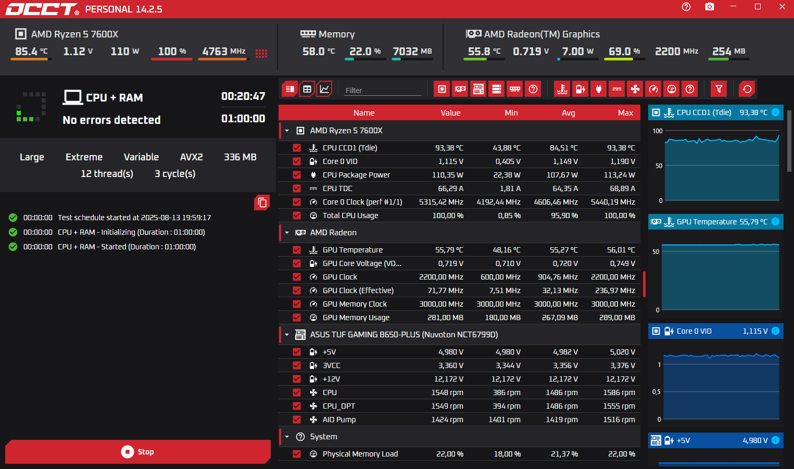Collapse the ASUS TUF GAMING B650-PLUS group
The height and width of the screenshot is (469, 794).
tap(287, 335)
